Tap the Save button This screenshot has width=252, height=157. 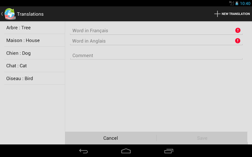[x=202, y=138]
